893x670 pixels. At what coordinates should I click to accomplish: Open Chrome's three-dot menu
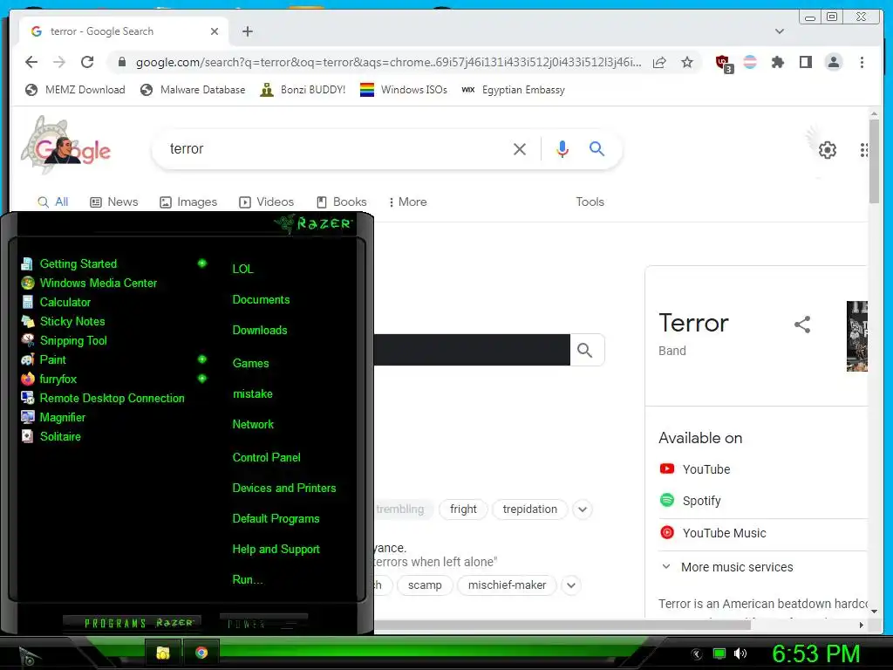click(862, 62)
